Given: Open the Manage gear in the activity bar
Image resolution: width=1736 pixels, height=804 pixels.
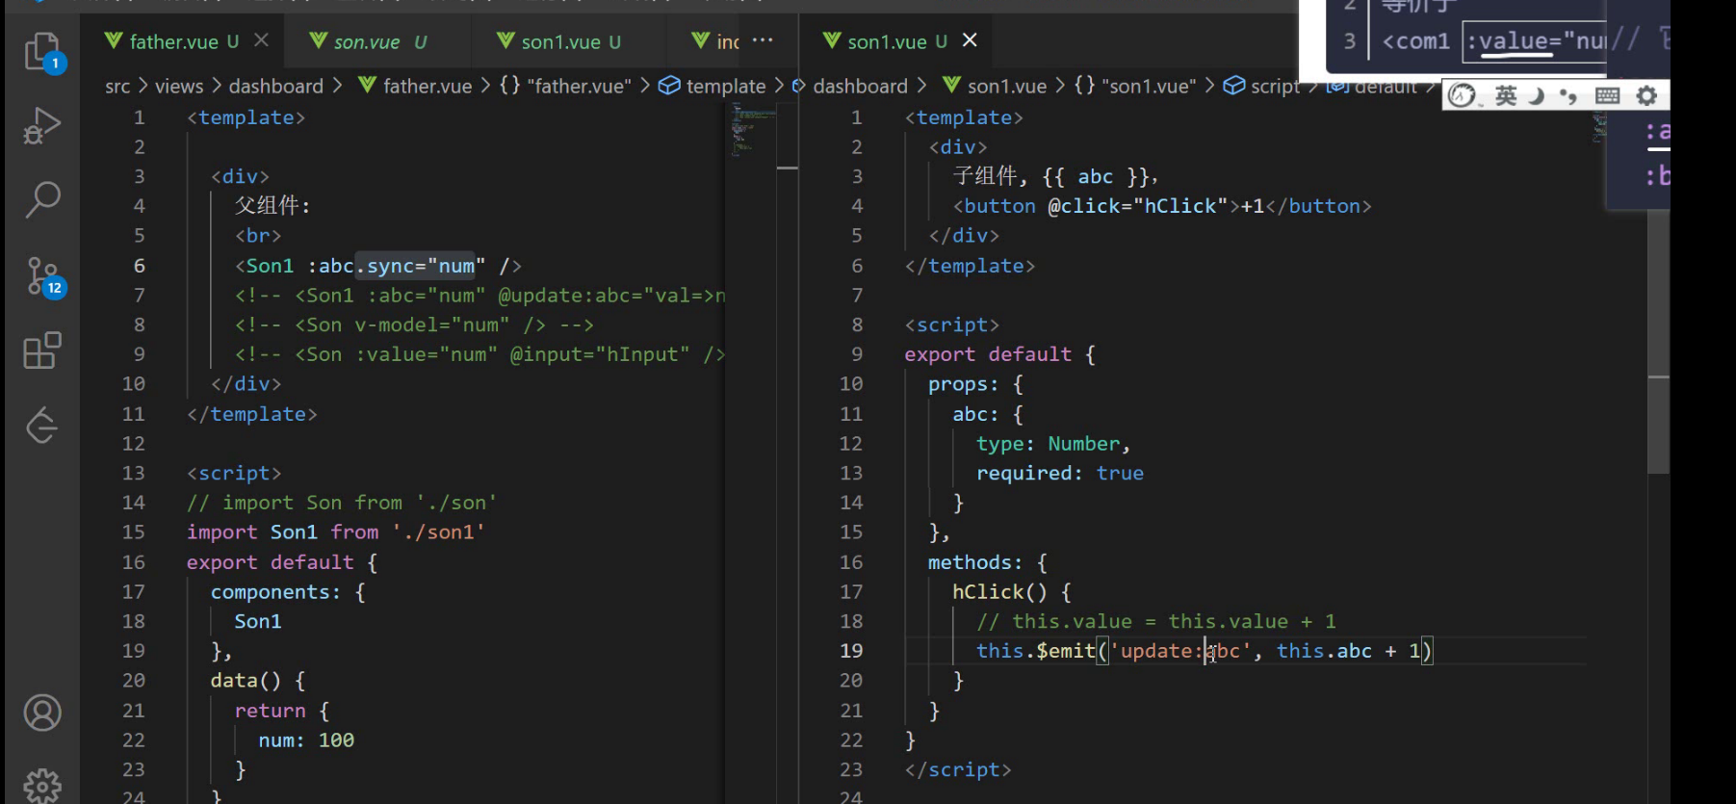Looking at the screenshot, I should click(x=42, y=786).
